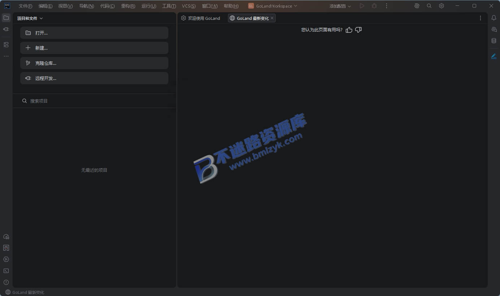The height and width of the screenshot is (296, 500).
Task: Click the 搜索项目 search field
Action: pos(94,101)
